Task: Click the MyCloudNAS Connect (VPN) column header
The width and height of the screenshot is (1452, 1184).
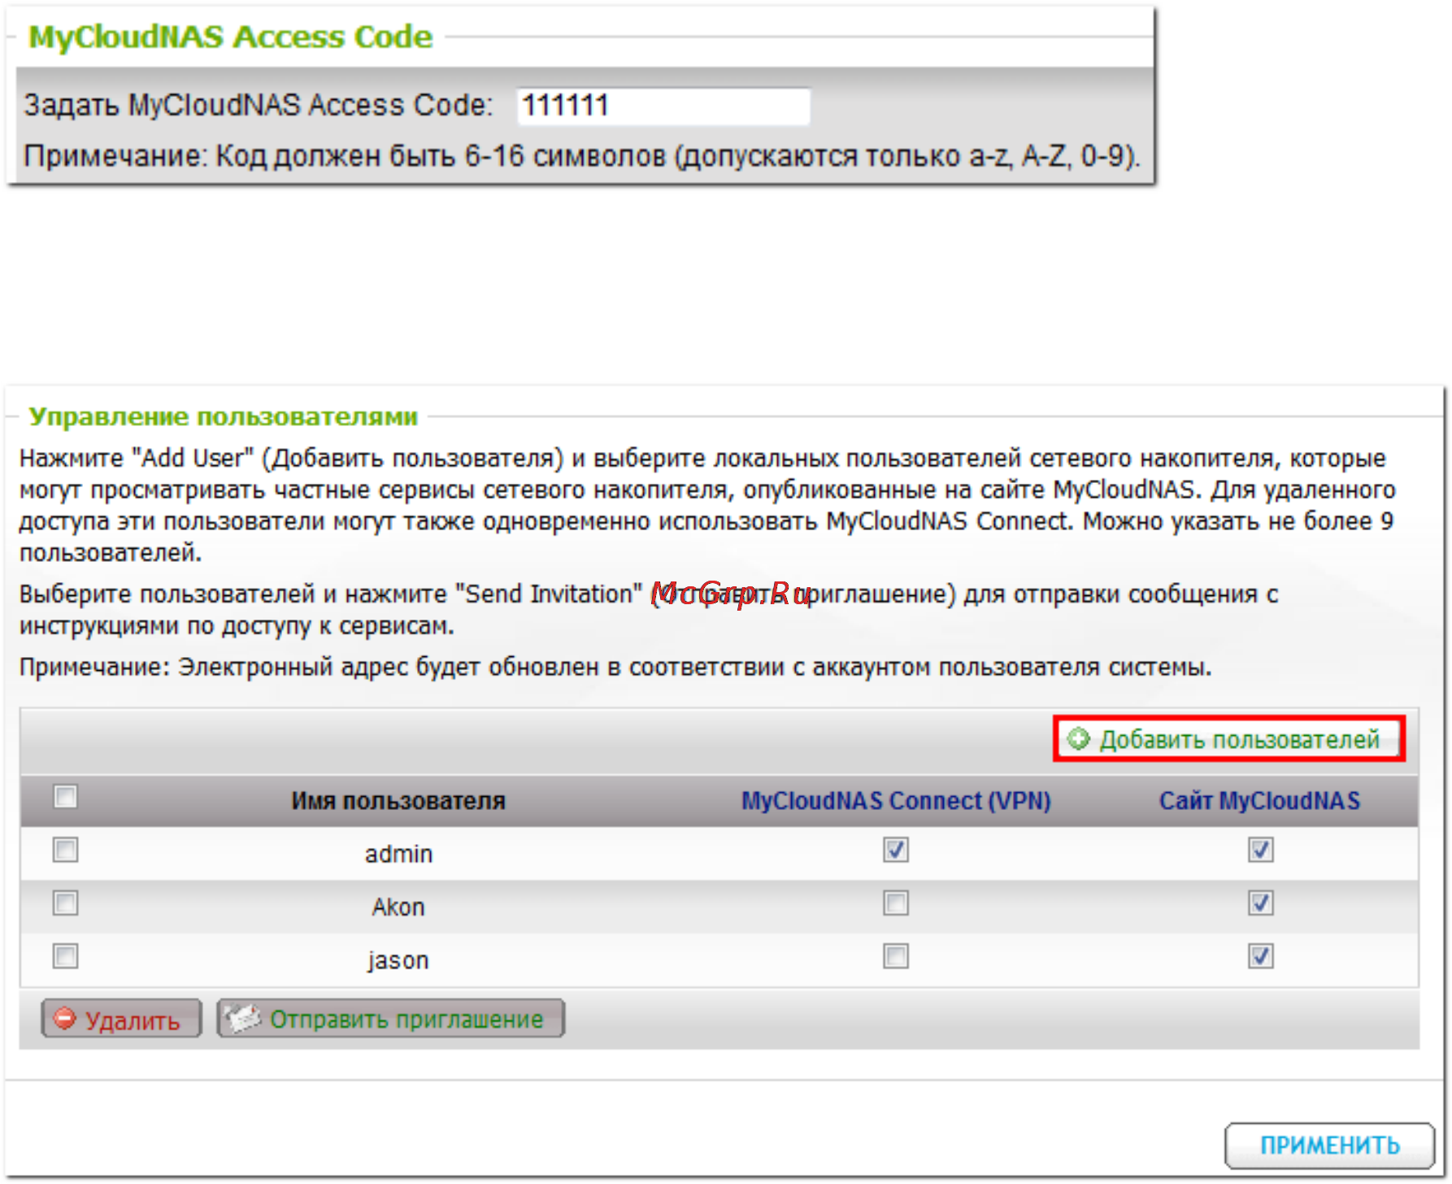Action: (x=896, y=801)
